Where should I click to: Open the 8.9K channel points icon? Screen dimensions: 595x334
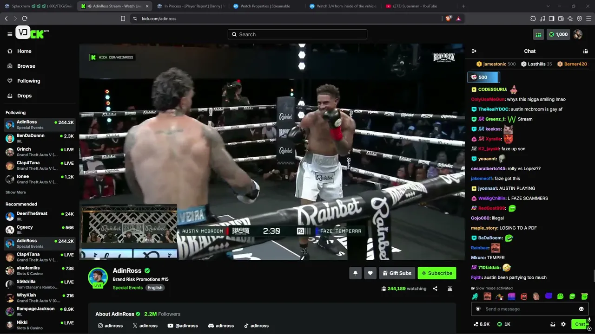[x=482, y=324]
